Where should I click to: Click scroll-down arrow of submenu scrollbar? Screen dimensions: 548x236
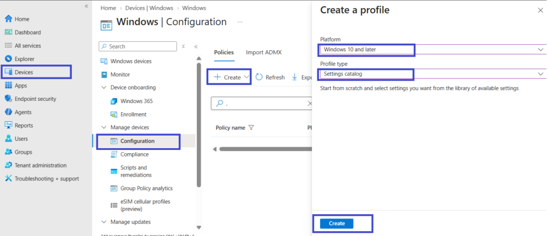click(x=199, y=227)
